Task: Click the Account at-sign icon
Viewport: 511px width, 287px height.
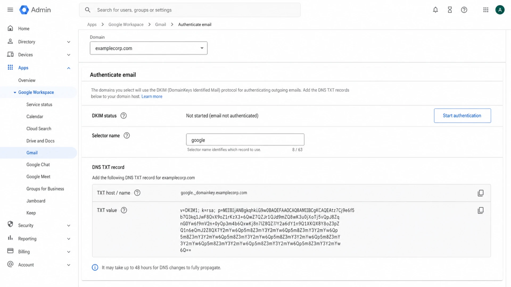Action: 10,264
